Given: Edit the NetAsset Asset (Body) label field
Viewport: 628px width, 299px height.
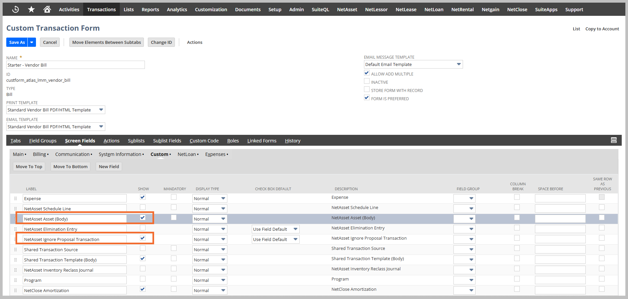Looking at the screenshot, I should click(x=75, y=219).
